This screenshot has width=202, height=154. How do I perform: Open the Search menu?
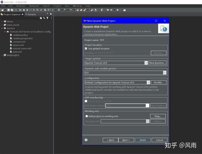pyautogui.click(x=46, y=6)
